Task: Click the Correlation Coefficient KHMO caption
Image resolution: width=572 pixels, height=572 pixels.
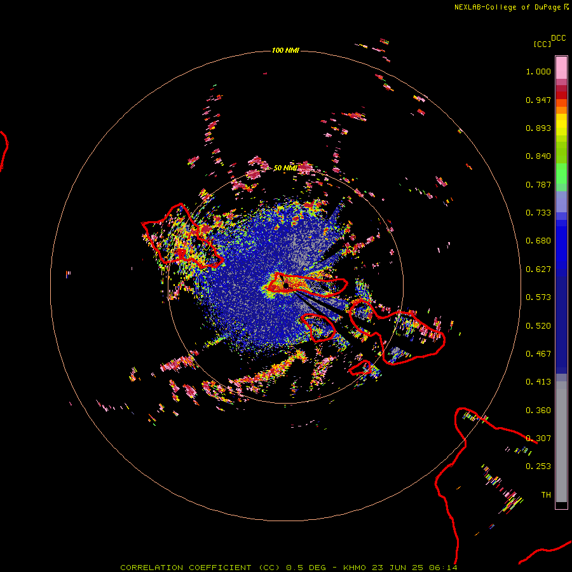Action: (289, 568)
